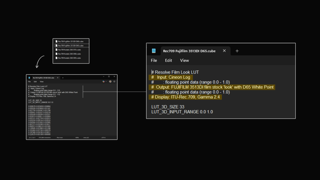Viewport: 320px width, 180px height.
Task: Maximize the small Notepad window
Action: tap(109, 77)
